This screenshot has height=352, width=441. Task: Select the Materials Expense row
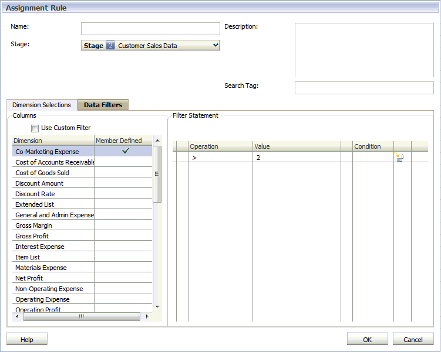(x=82, y=268)
